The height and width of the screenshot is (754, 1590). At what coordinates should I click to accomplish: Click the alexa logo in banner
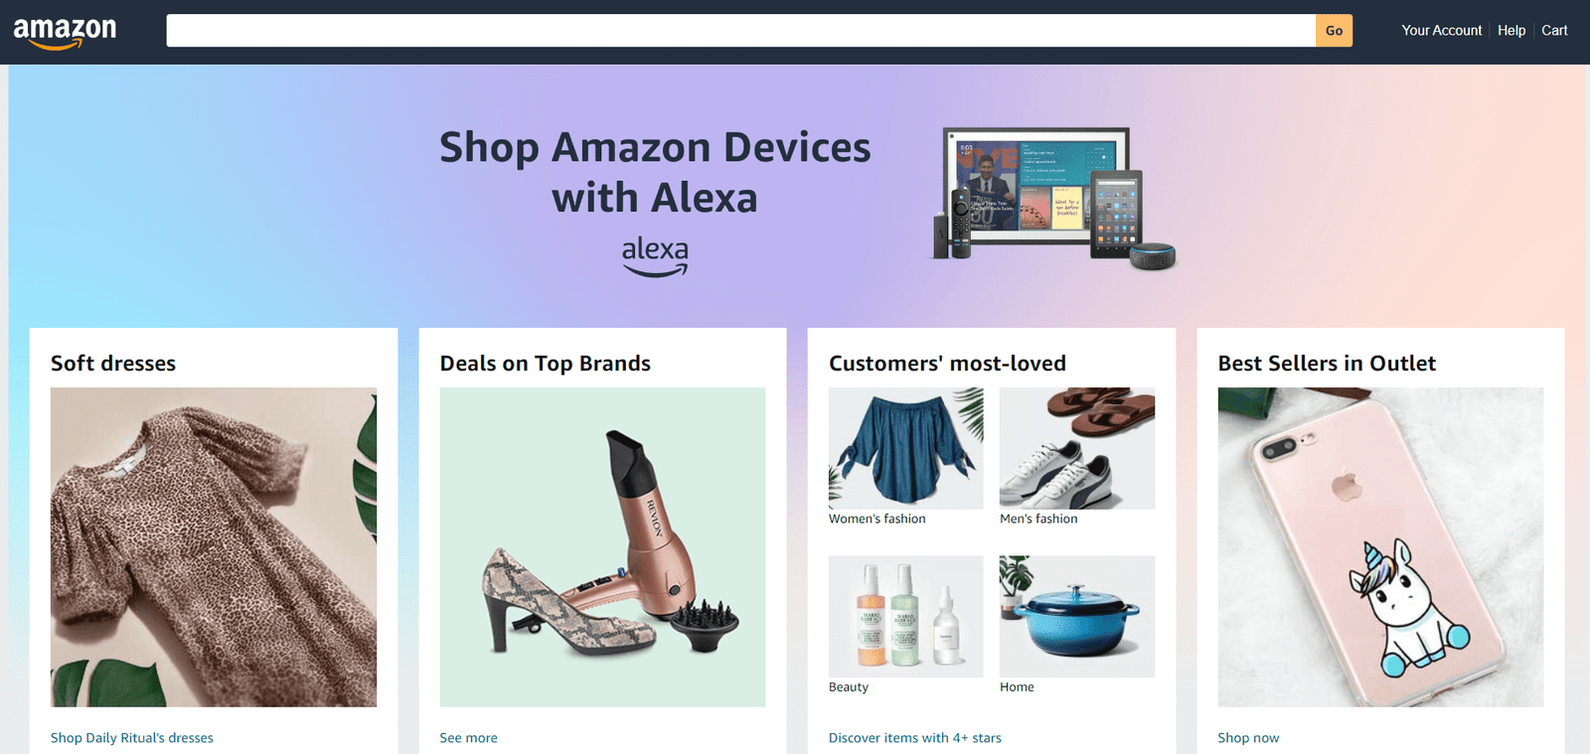(x=655, y=256)
